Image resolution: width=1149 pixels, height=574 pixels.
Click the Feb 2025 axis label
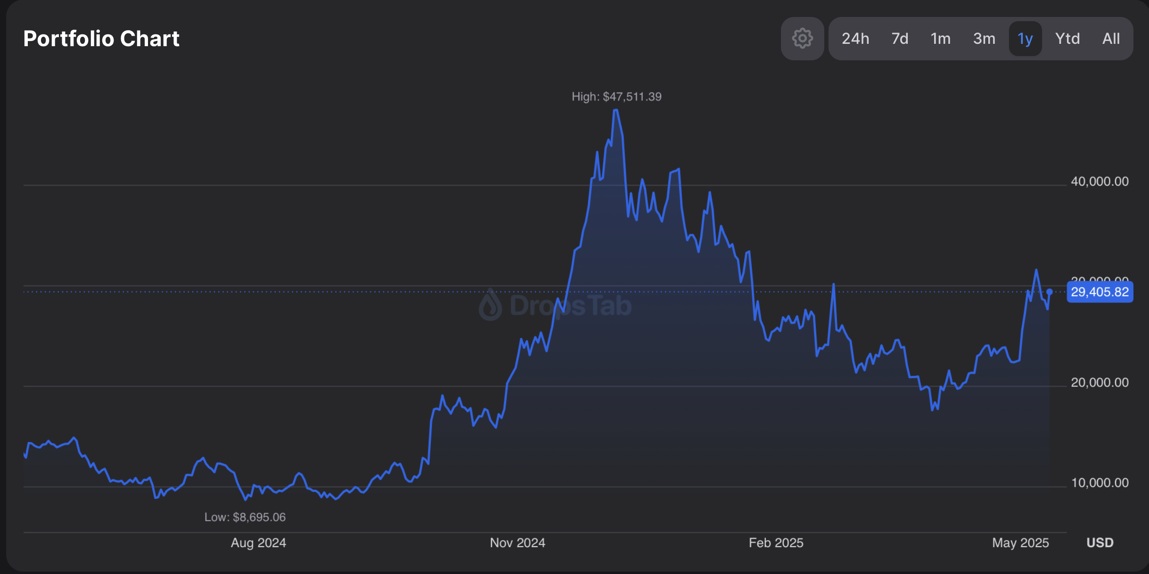pos(776,543)
